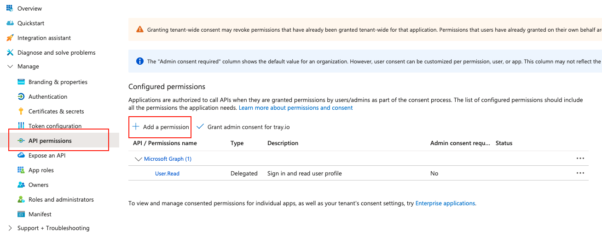This screenshot has width=602, height=248.
Task: Click the Description column header
Action: tap(283, 143)
